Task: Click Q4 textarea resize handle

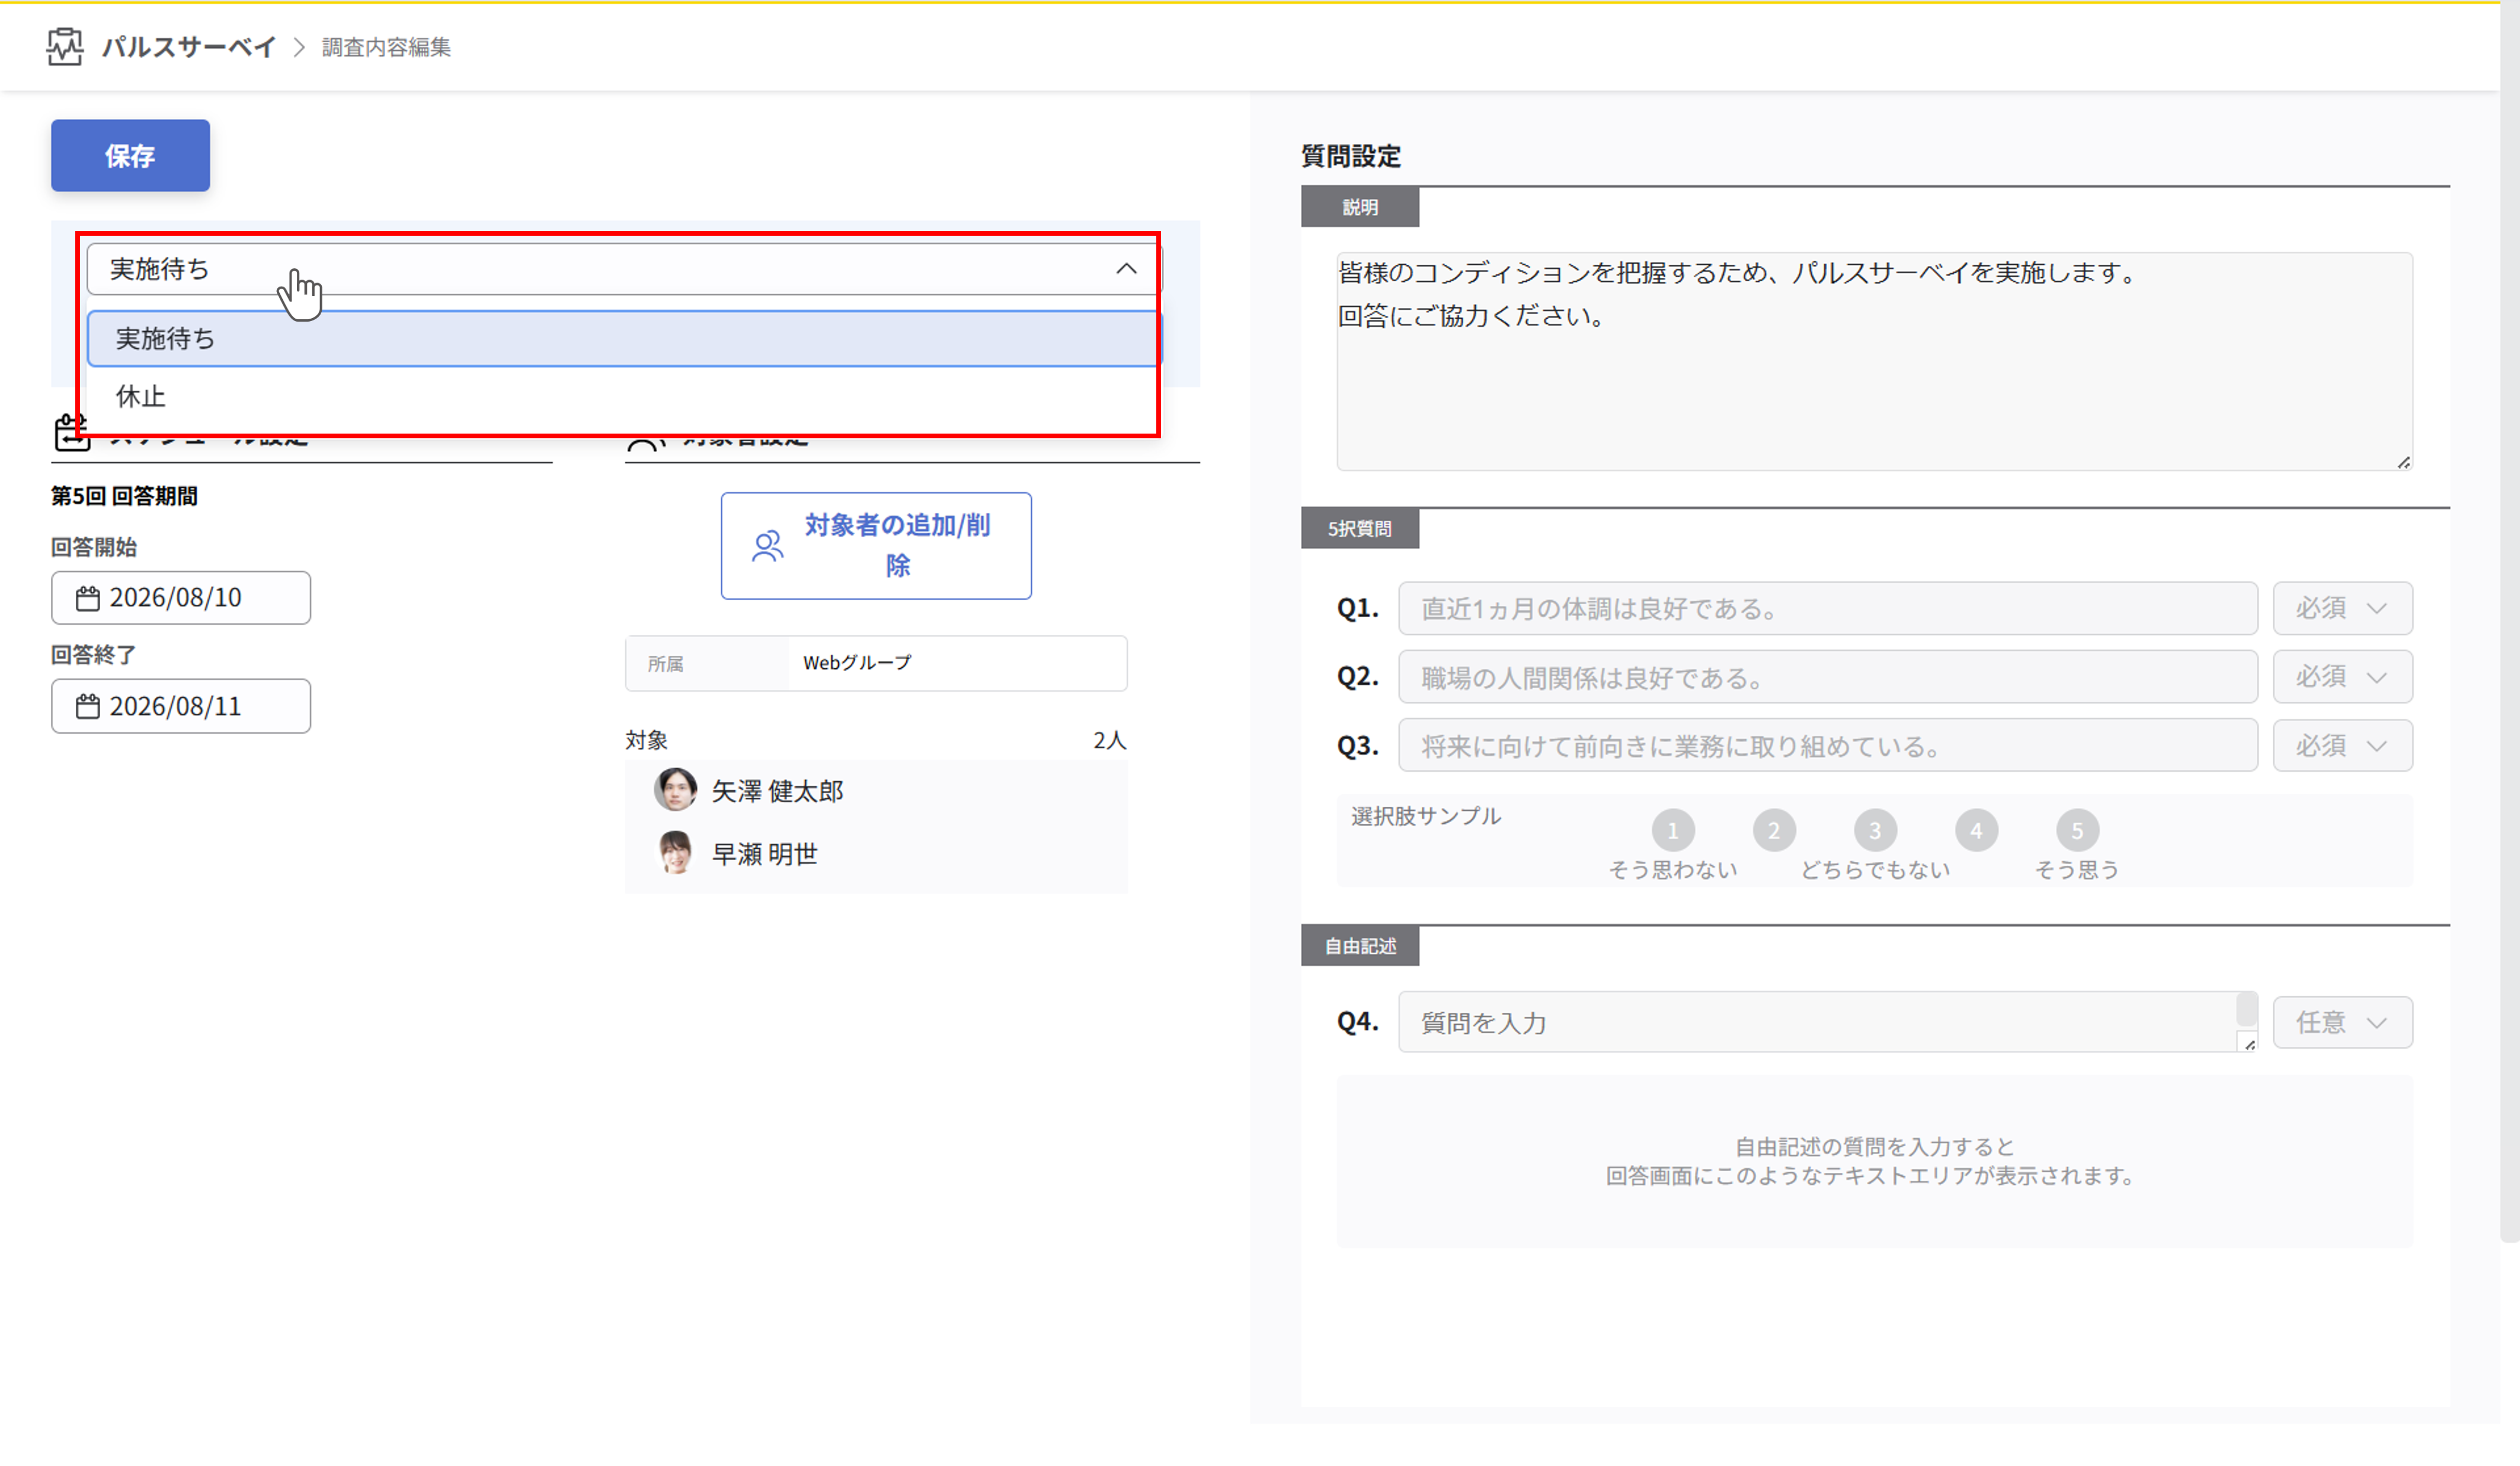Action: tap(2249, 1043)
